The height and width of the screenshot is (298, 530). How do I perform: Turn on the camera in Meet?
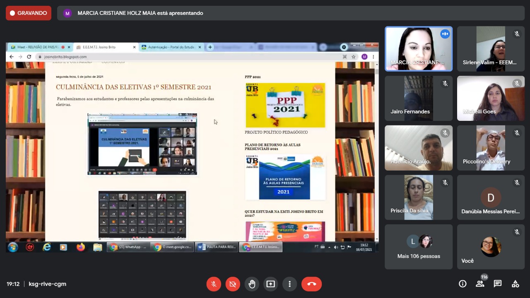point(233,284)
